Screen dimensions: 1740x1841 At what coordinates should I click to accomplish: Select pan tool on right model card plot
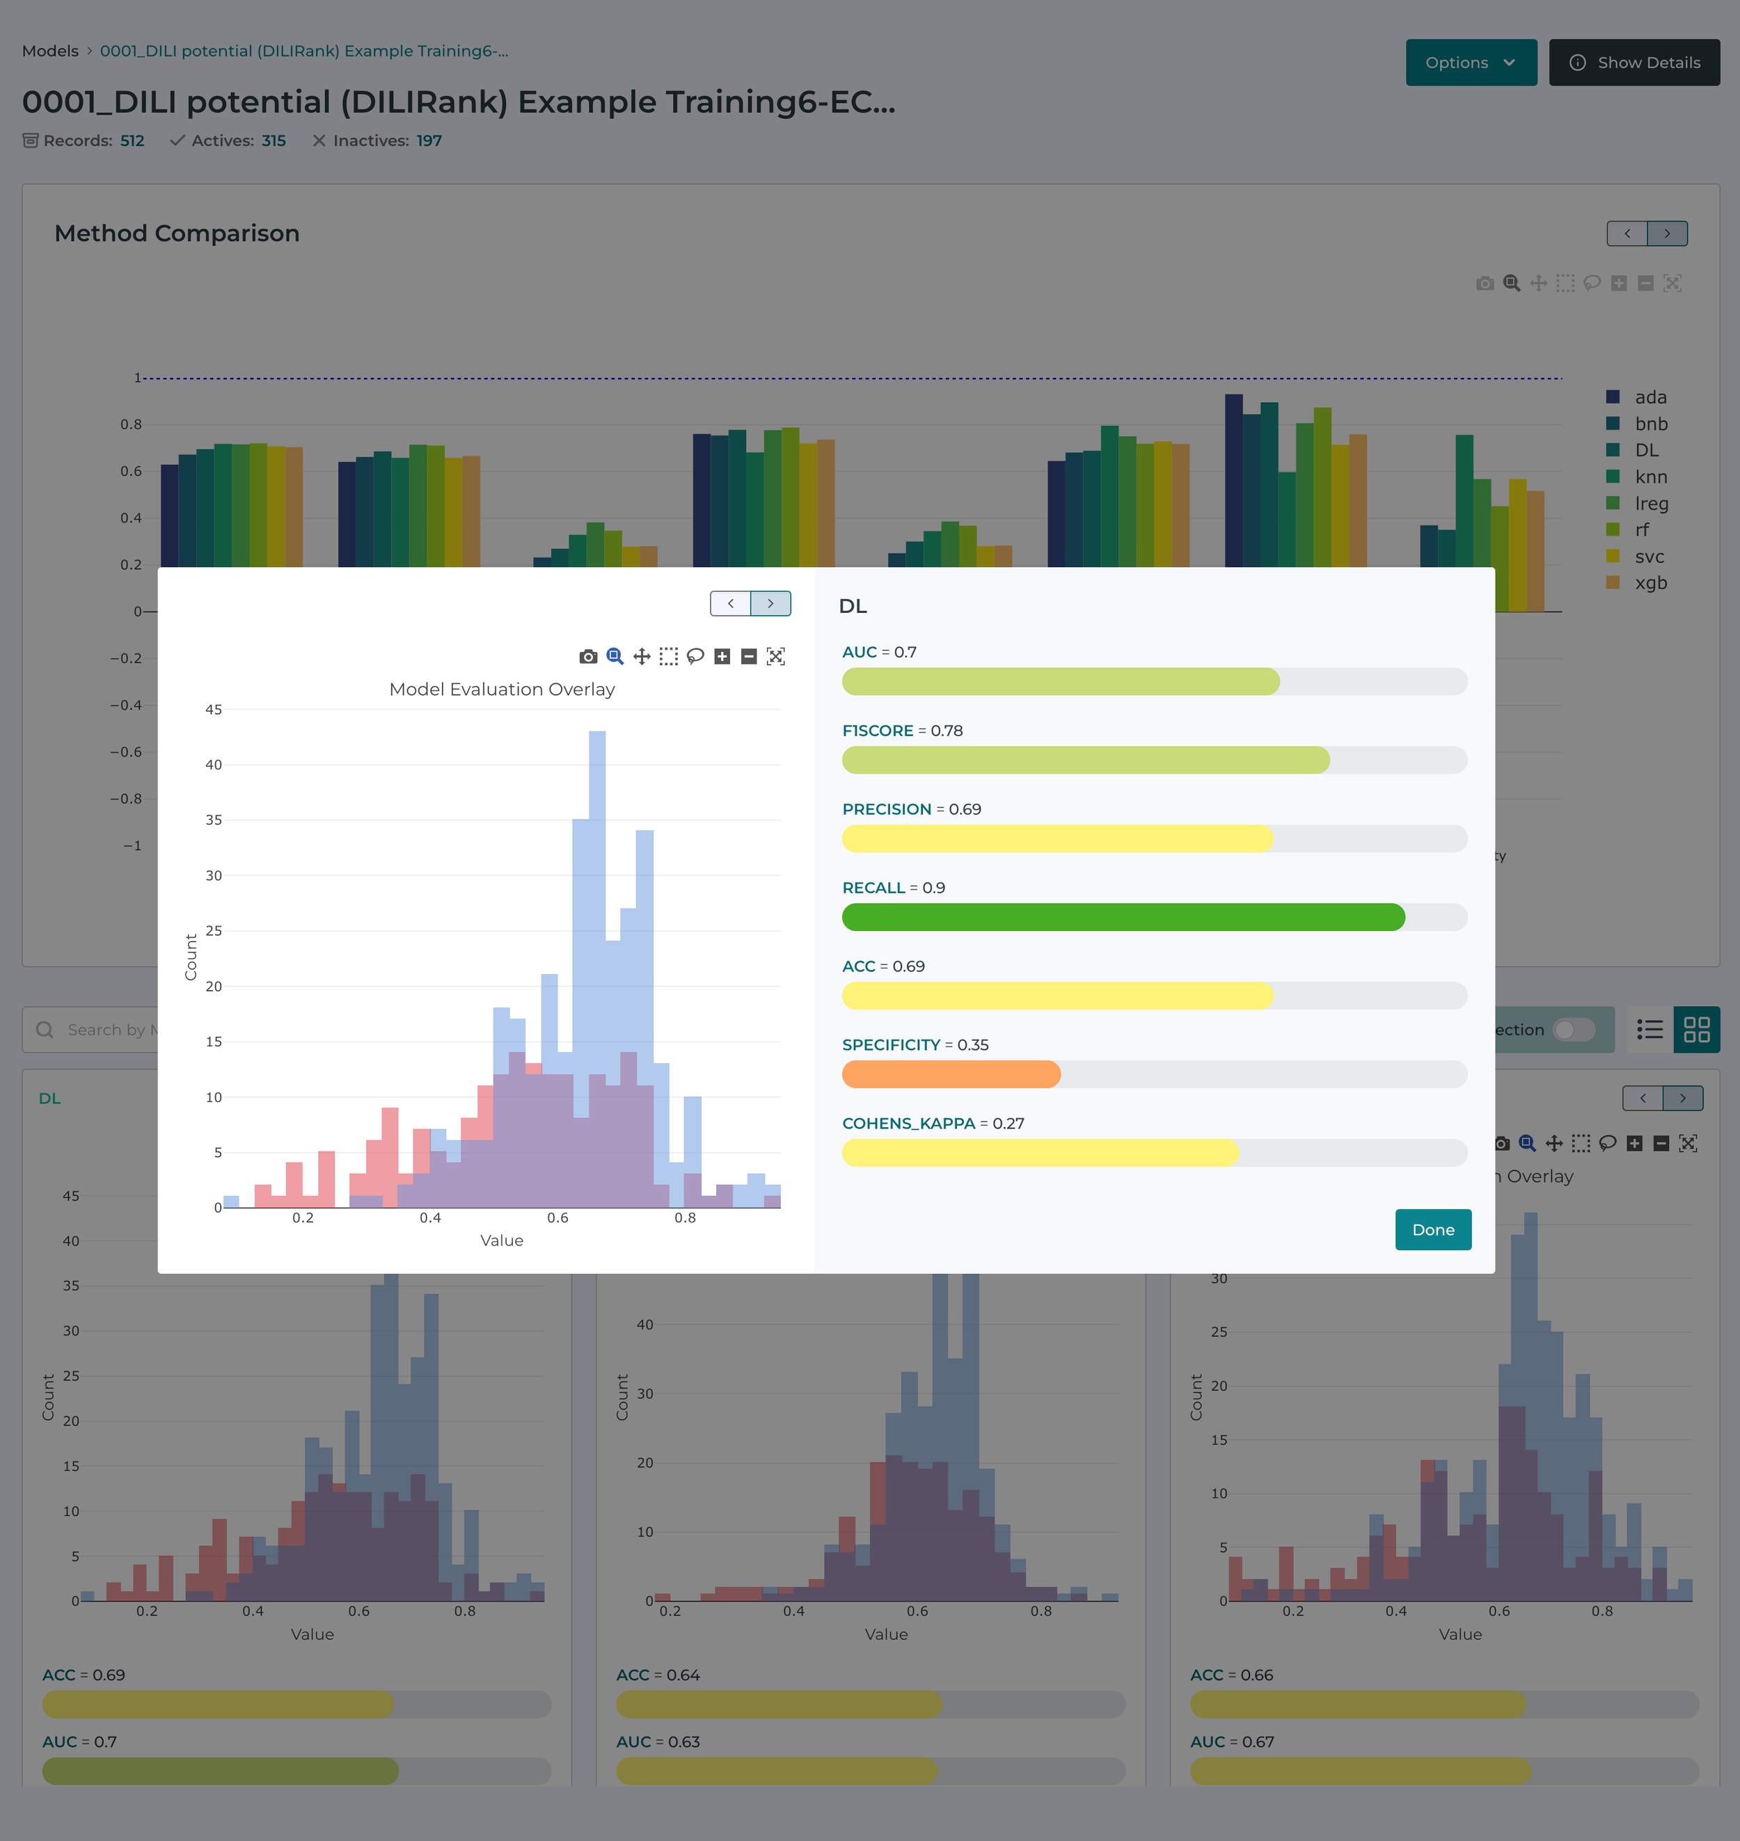1554,1143
